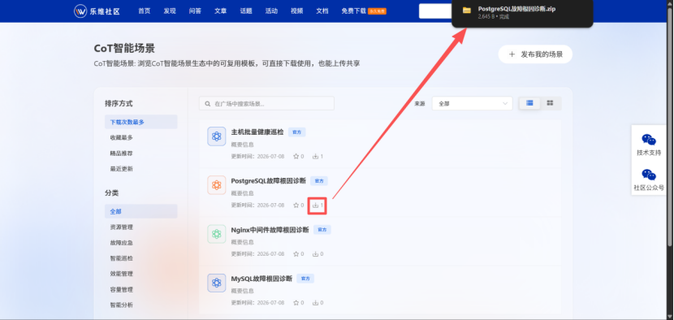This screenshot has height=320, width=674.
Task: Click the 乐维社区 logo icon
Action: click(x=80, y=11)
